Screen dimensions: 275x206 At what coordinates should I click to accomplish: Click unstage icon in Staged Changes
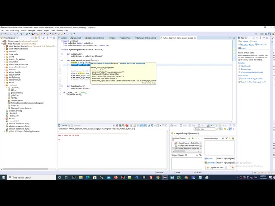(197, 155)
